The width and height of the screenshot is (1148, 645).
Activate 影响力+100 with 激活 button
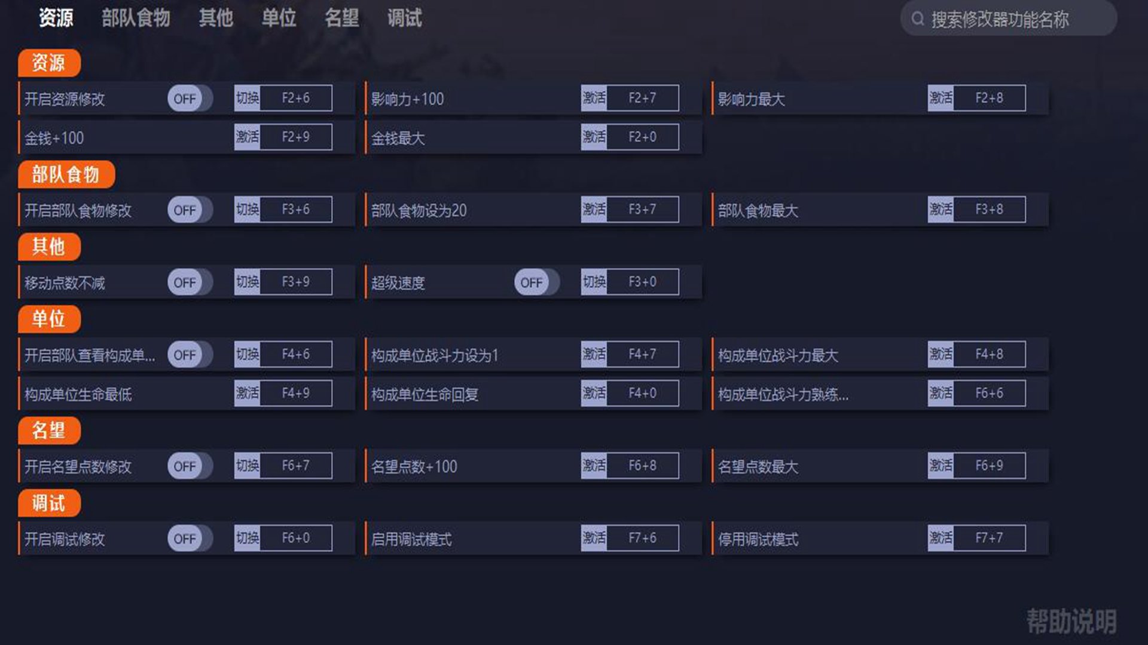click(594, 98)
